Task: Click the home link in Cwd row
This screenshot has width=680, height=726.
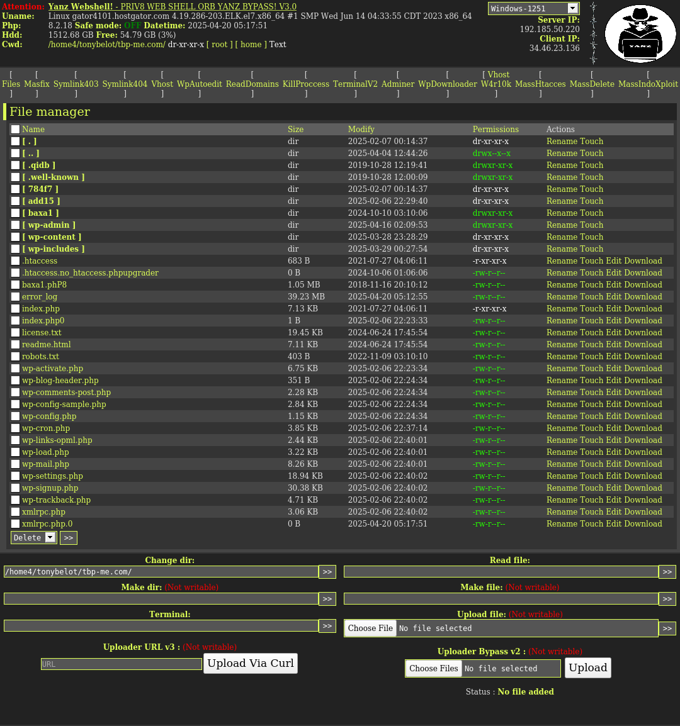Action: 251,44
